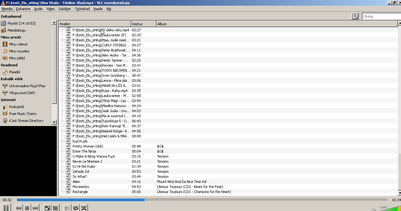Open Minu muusika in sidebar
401x211 pixels.
point(19,51)
